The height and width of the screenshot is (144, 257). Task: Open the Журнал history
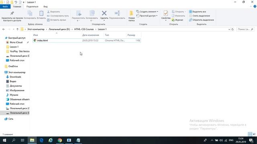coord(177,20)
